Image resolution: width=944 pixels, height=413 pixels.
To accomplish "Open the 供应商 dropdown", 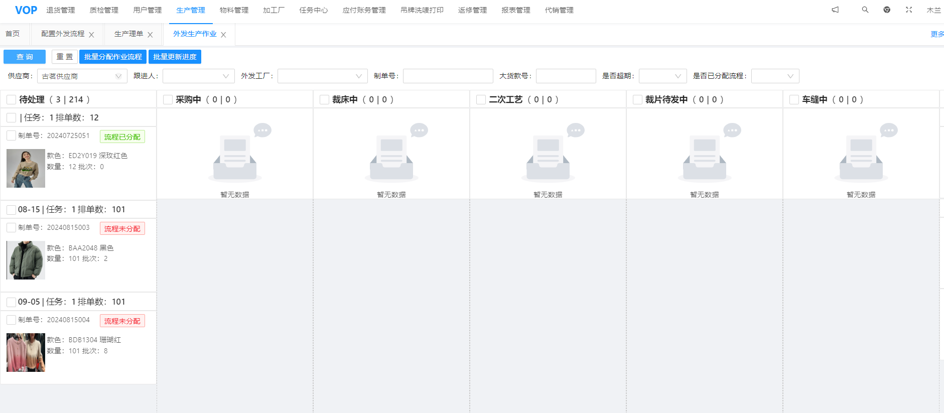I will pyautogui.click(x=82, y=76).
